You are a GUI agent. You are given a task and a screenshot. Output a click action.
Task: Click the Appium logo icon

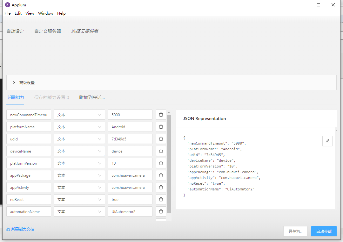(8, 5)
